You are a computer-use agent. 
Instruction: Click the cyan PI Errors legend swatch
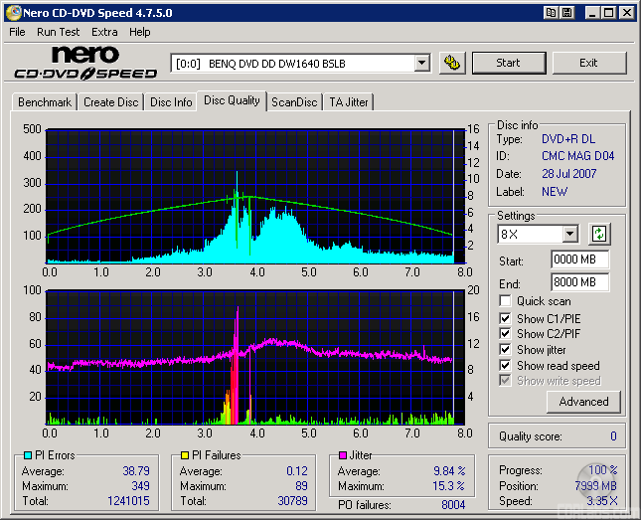27,456
